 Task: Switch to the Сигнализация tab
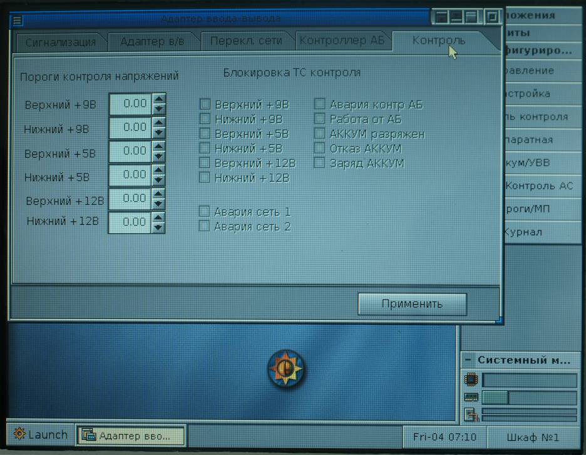61,42
